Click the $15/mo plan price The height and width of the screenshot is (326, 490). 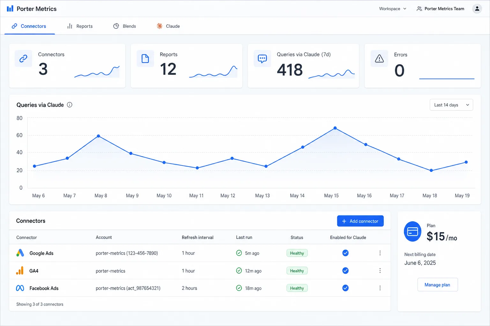pos(442,236)
